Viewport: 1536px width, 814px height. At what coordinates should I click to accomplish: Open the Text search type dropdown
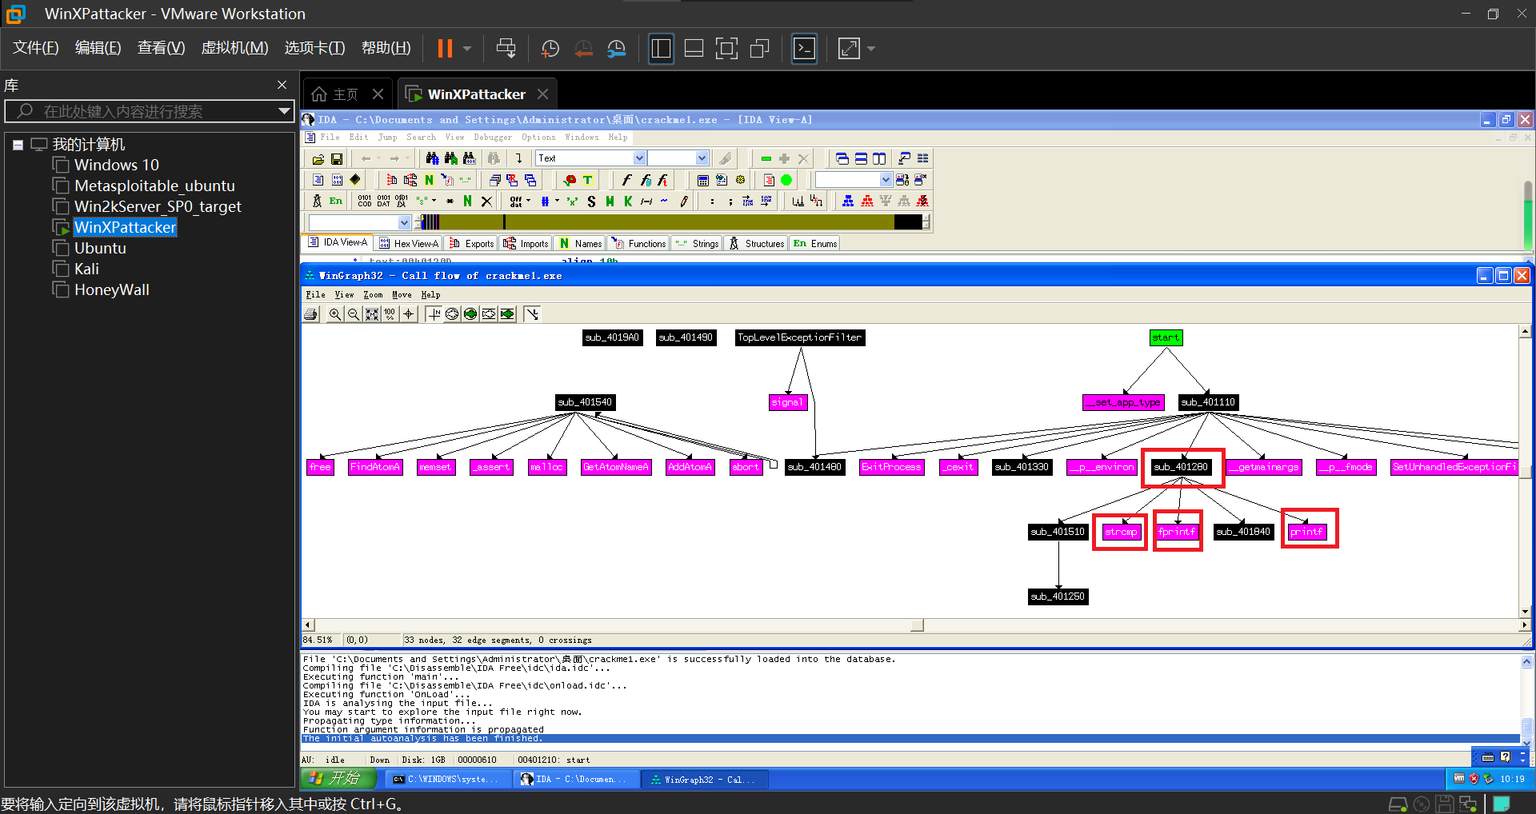pos(639,158)
